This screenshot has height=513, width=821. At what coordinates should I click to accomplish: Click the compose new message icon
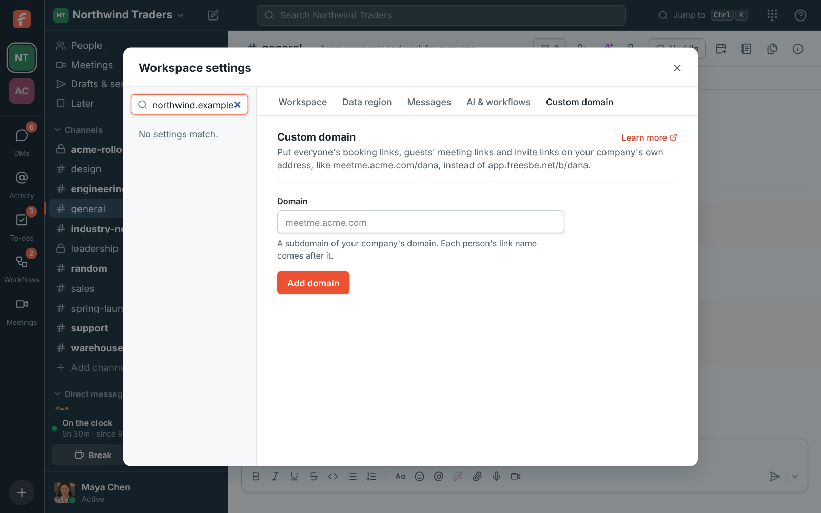(213, 15)
